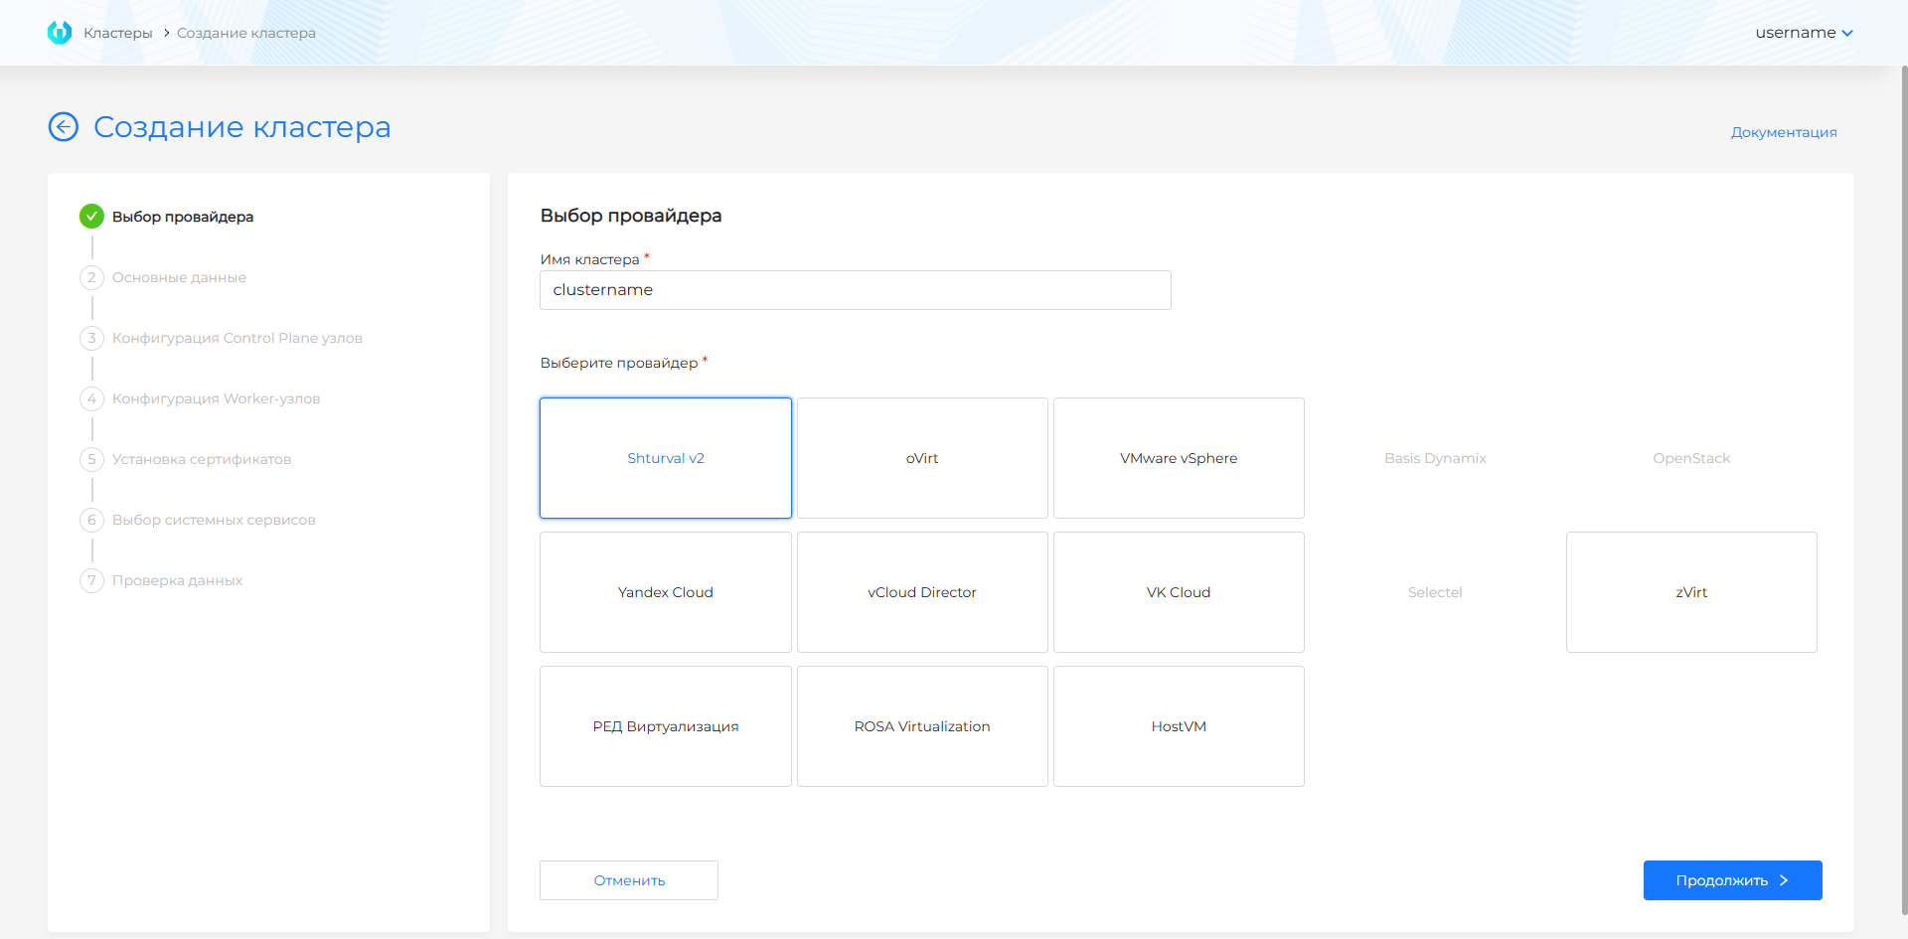This screenshot has width=1908, height=939.
Task: Focus the Имя кластера input field
Action: 856,290
